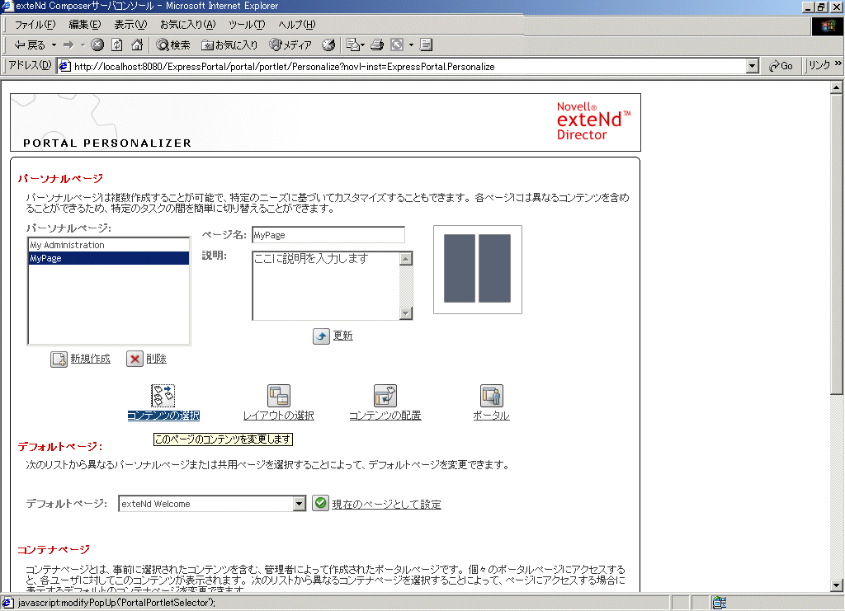
Task: Select My Administration in the page list
Action: [108, 245]
